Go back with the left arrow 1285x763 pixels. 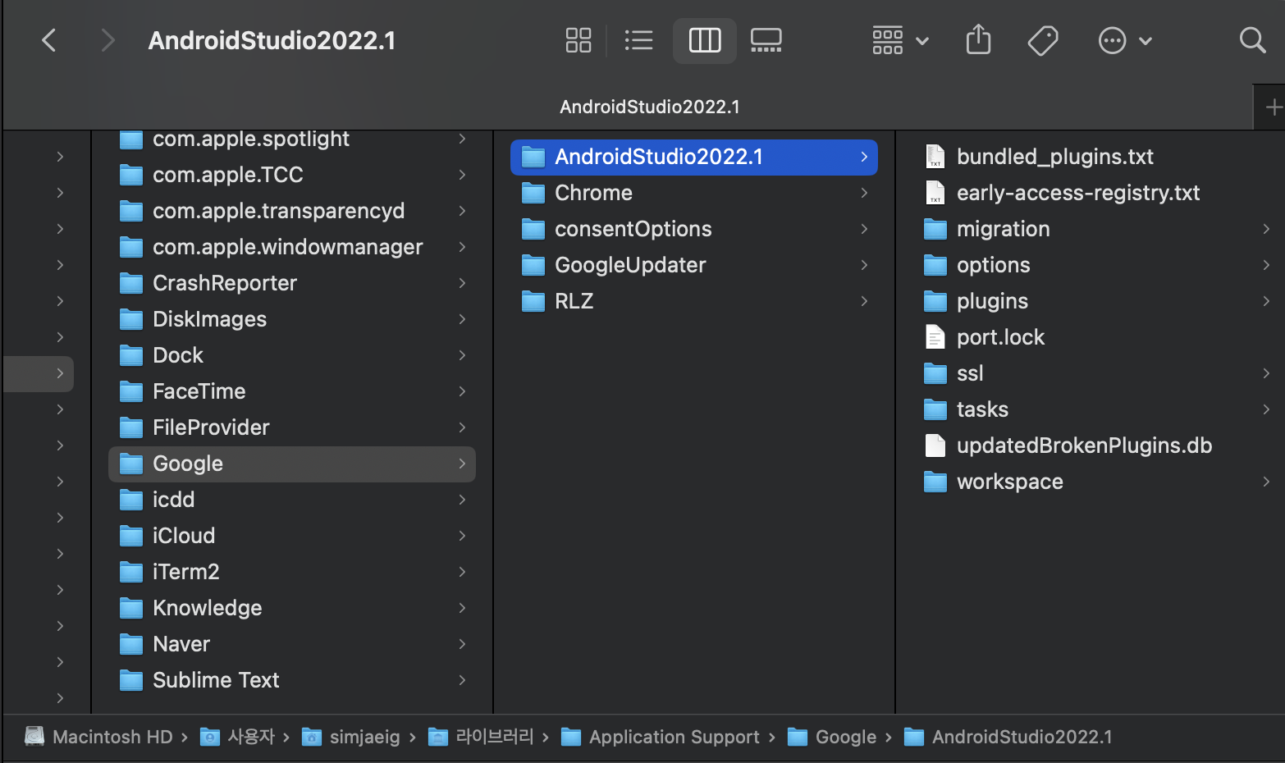[x=49, y=40]
